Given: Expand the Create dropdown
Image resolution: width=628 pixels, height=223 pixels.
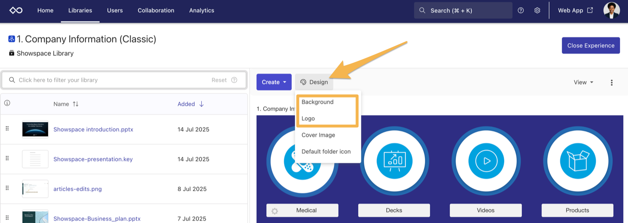Looking at the screenshot, I should click(274, 82).
